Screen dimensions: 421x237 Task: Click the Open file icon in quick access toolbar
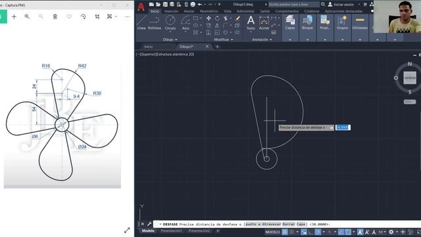pos(158,5)
